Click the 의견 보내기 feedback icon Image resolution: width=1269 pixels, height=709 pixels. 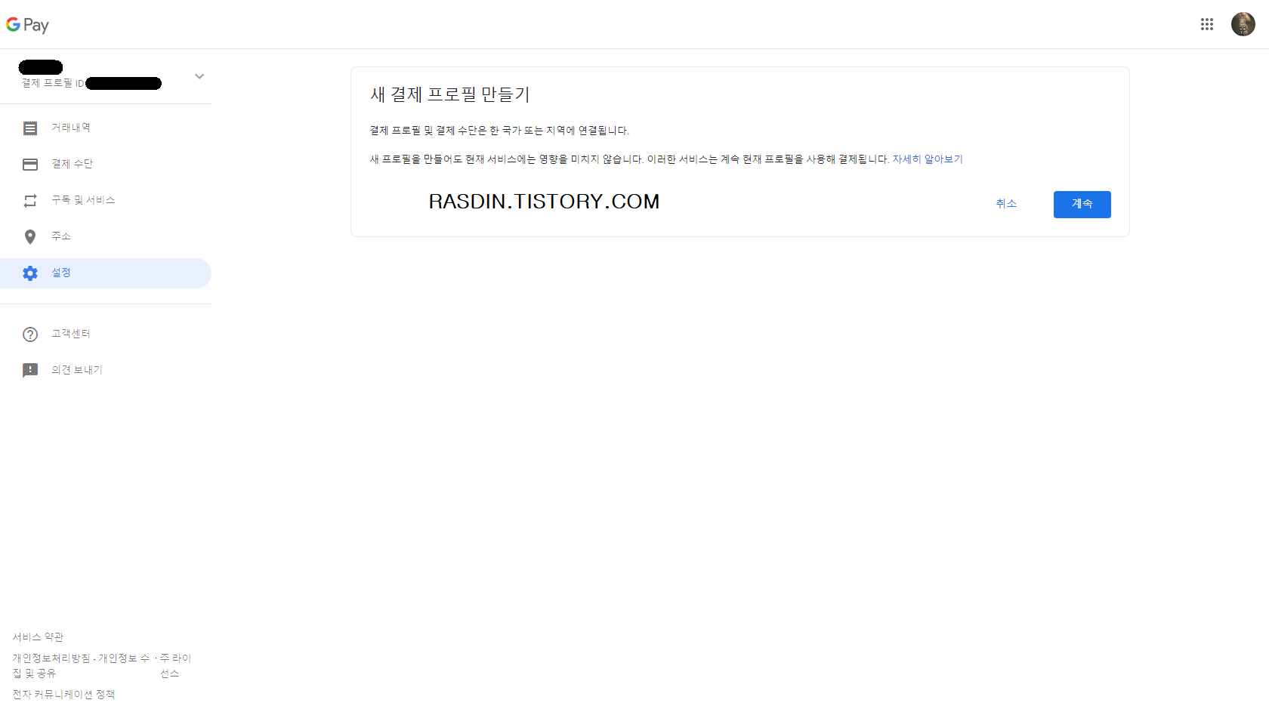30,371
